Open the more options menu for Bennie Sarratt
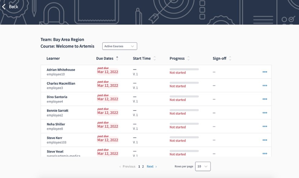Viewport: 299px width, 178px height. (264, 113)
